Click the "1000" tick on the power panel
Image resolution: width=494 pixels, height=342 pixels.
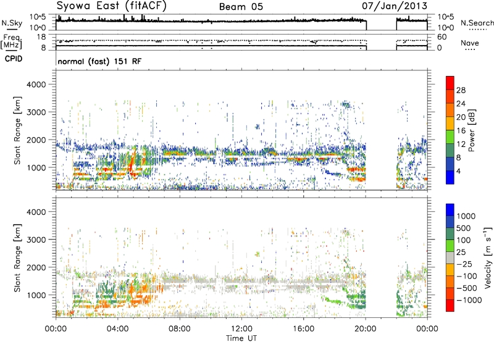point(36,167)
